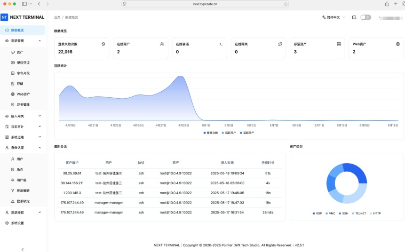The width and height of the screenshot is (405, 252).
Task: Toggle HTTP in the donut chart legend
Action: [x=375, y=213]
